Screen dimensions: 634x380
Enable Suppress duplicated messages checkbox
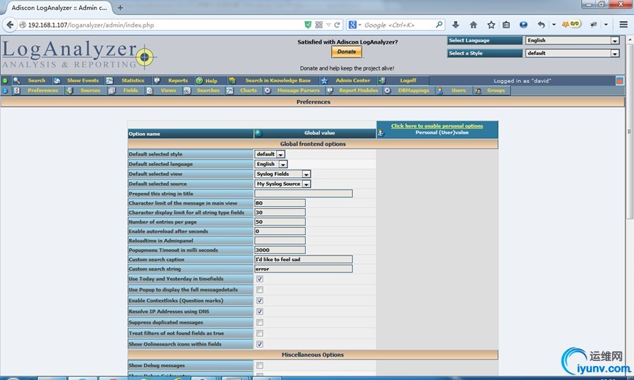(x=259, y=322)
